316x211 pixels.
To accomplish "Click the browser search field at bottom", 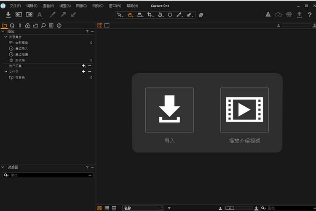I will coord(288,208).
